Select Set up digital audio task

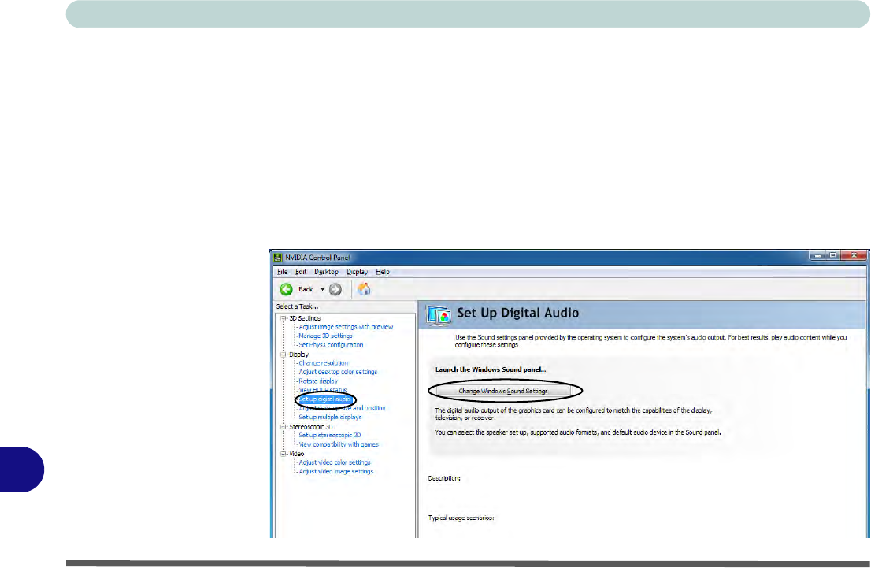tap(325, 399)
